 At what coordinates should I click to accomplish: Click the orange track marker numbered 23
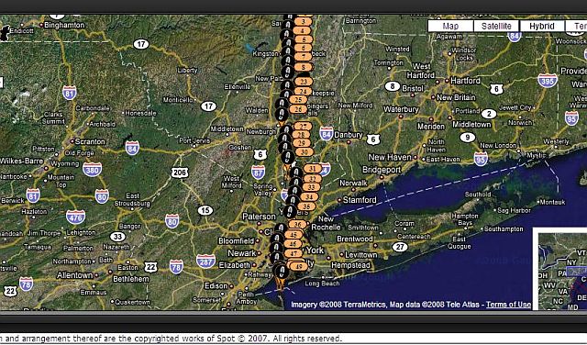pyautogui.click(x=304, y=82)
